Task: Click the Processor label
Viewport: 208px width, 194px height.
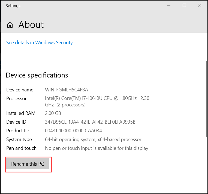Action: pyautogui.click(x=16, y=99)
